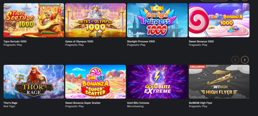Open the Gold Blitz Extreme thumbnail
This screenshot has width=258, height=116.
tap(157, 82)
